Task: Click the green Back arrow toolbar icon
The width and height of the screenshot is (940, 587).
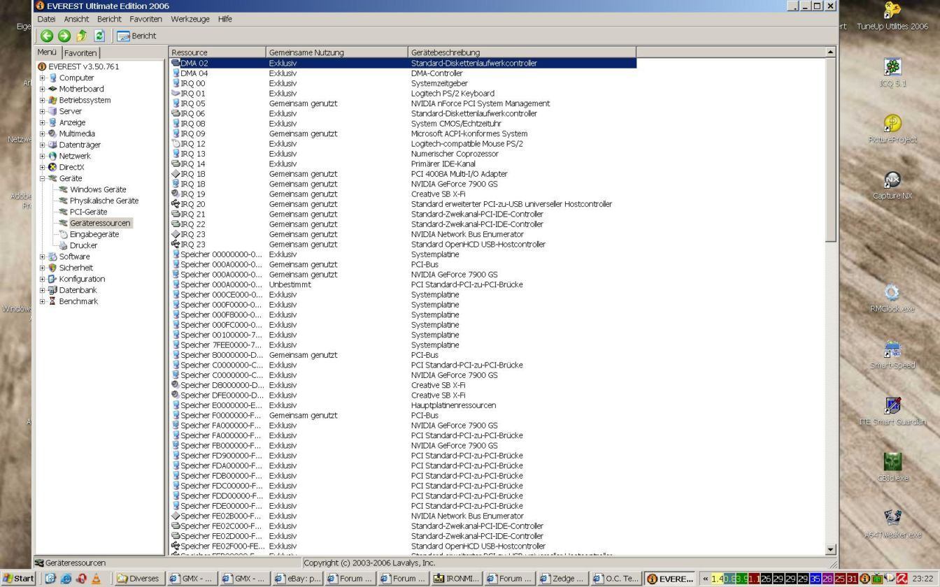Action: pyautogui.click(x=47, y=36)
